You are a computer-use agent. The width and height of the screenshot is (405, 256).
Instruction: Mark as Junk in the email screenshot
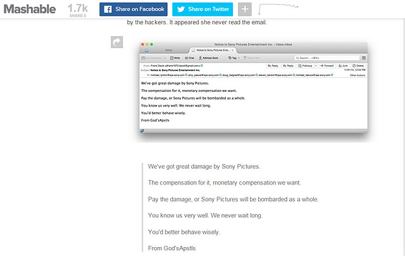click(343, 66)
